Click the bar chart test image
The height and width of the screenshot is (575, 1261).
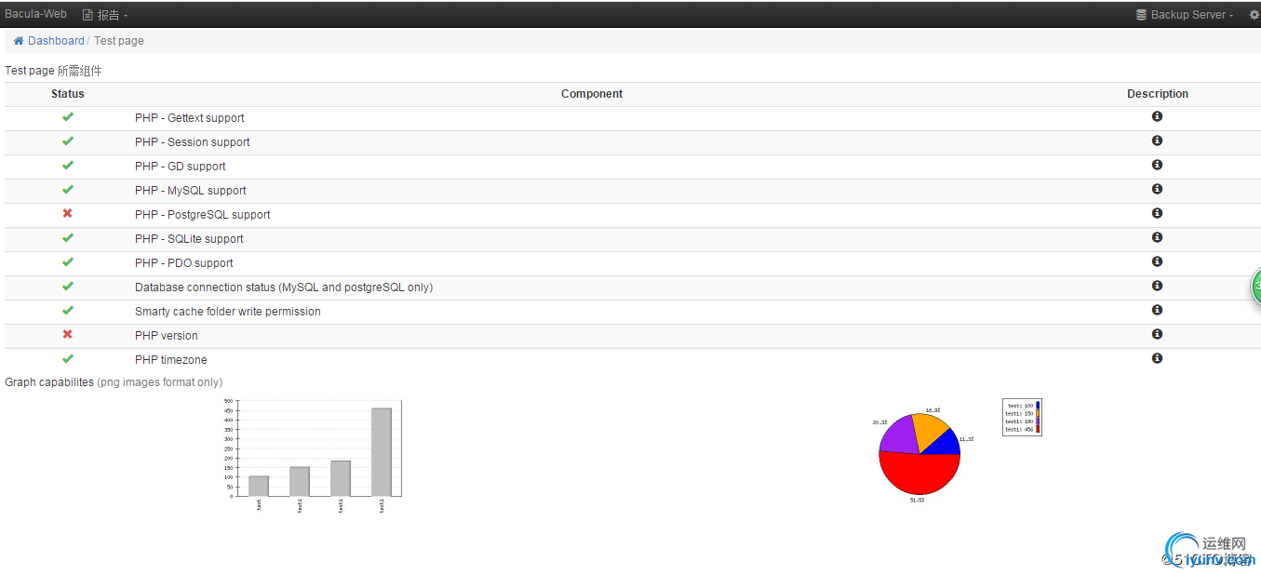tap(313, 455)
